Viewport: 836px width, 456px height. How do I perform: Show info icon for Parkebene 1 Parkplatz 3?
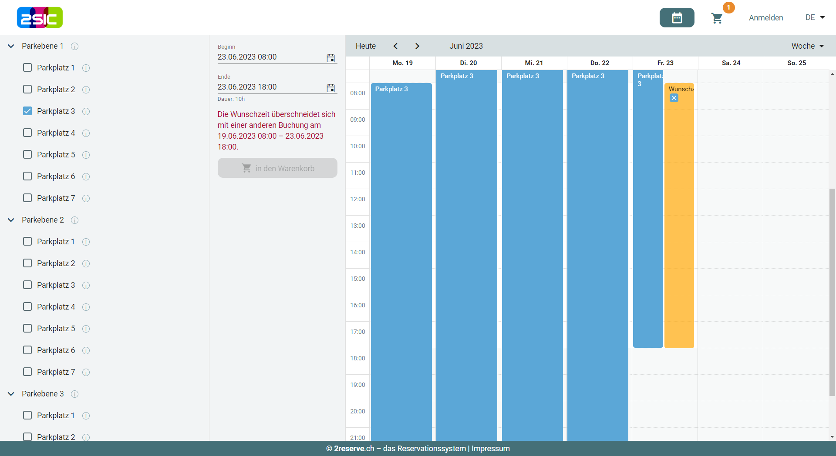tap(86, 111)
